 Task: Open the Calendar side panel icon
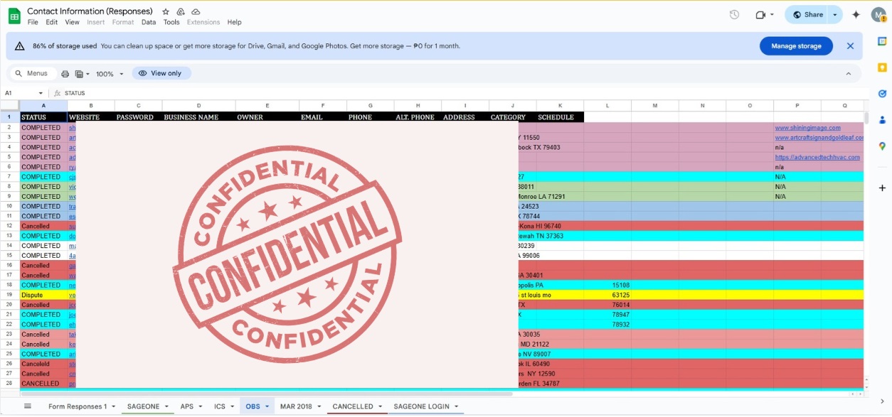(882, 41)
